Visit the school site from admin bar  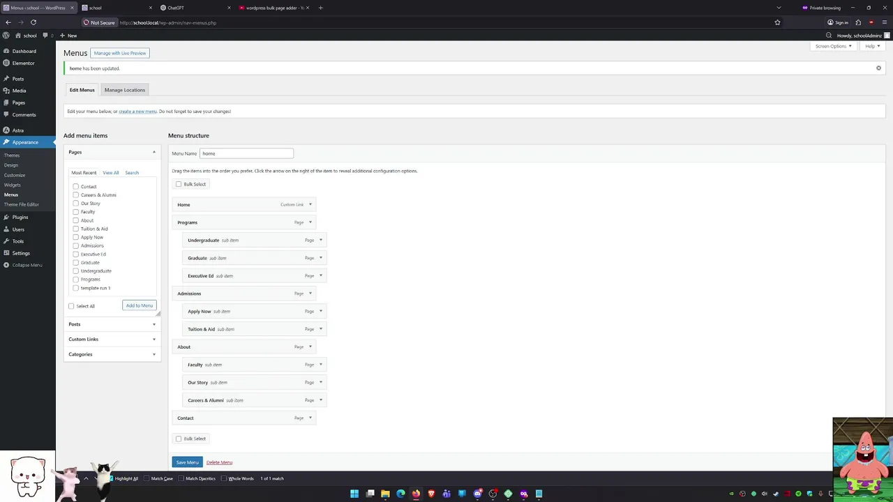click(27, 36)
